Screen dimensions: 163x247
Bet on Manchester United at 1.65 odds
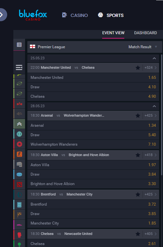coord(93,78)
